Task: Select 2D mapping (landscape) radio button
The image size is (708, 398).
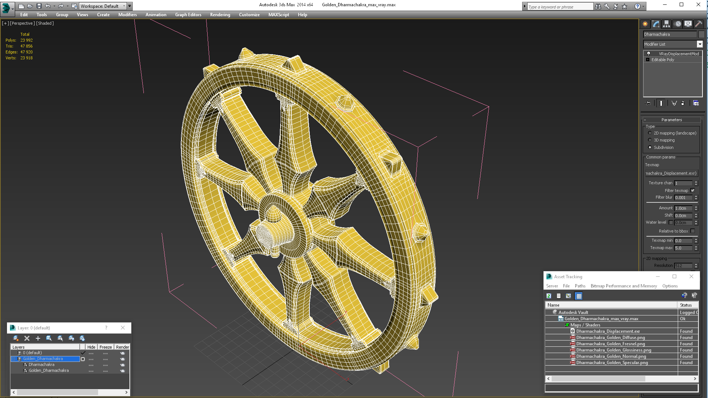Action: [650, 133]
